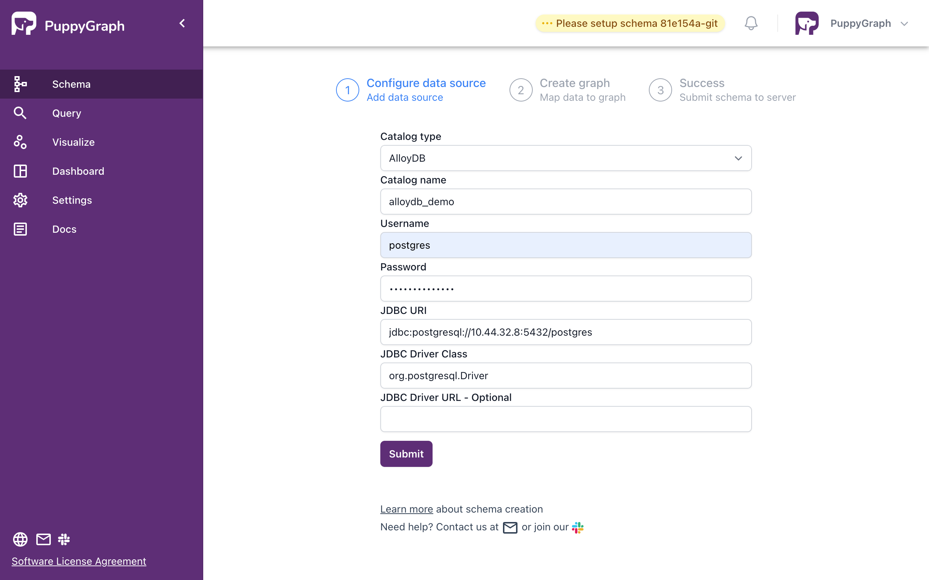Viewport: 929px width, 580px height.
Task: Click the PuppyGraph user avatar
Action: 807,24
